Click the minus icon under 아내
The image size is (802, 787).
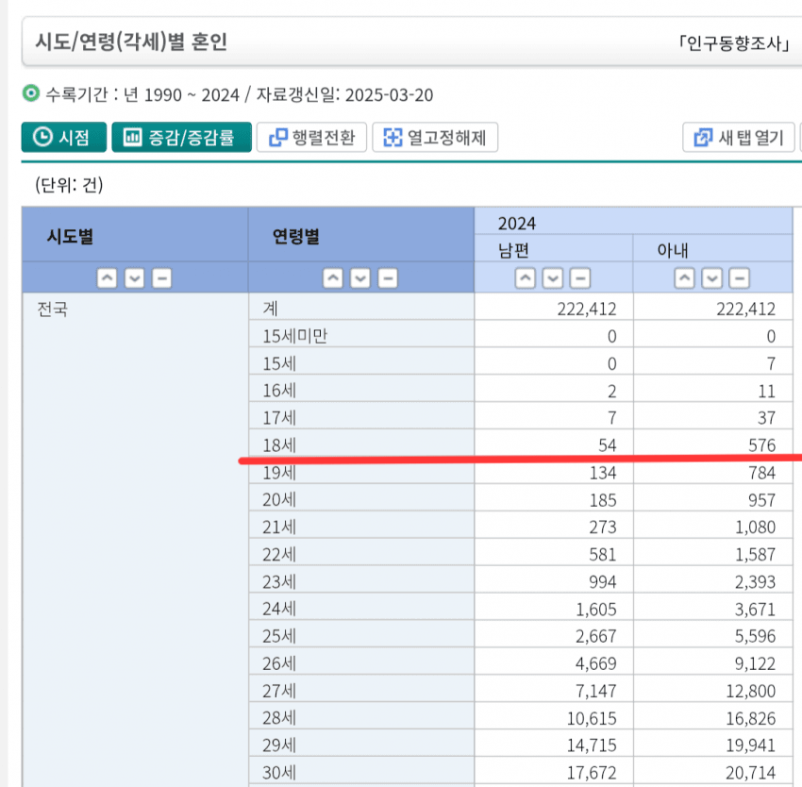741,278
